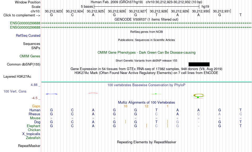Click the GTEx Gene Expression track title
The image size is (252, 152).
pos(146,69)
